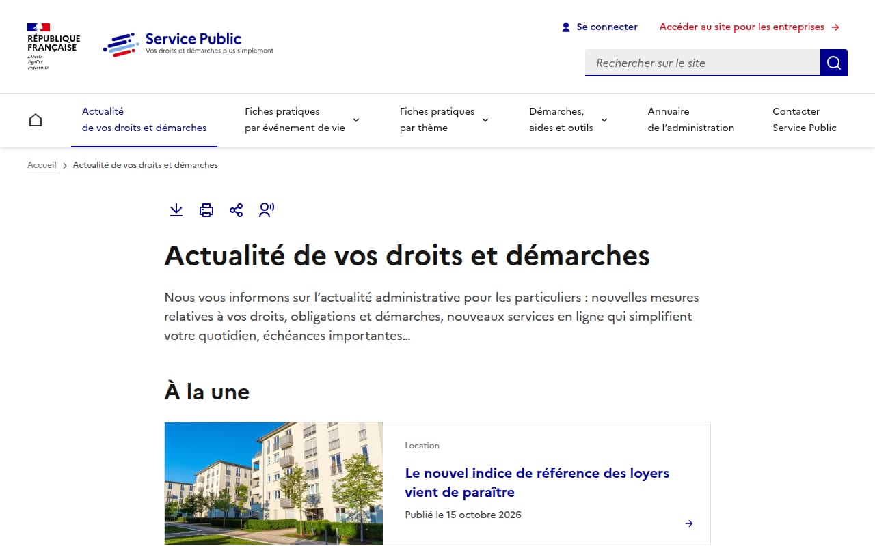The image size is (875, 546).
Task: Click the 'À la une' heading
Action: 207,392
